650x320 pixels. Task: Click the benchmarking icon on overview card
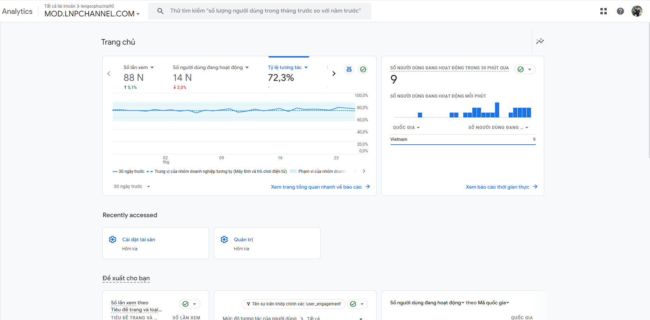click(x=349, y=69)
